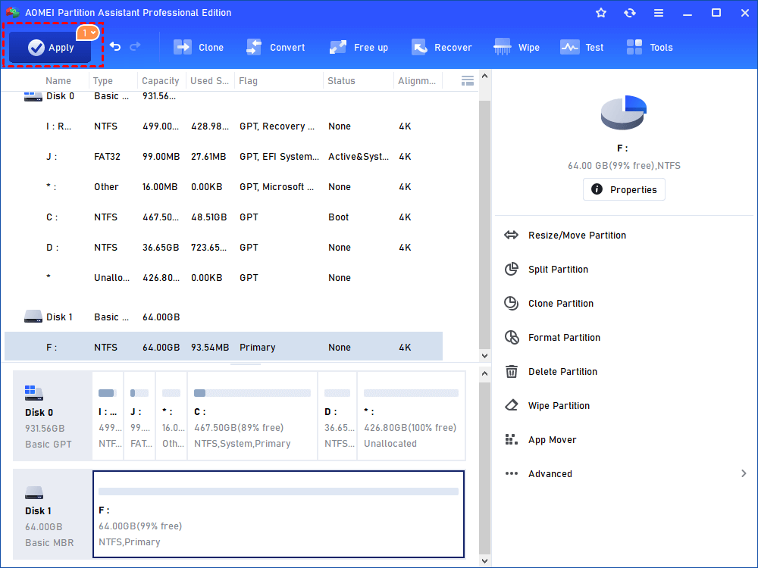
Task: Select I: block in disk map
Action: pyautogui.click(x=108, y=416)
